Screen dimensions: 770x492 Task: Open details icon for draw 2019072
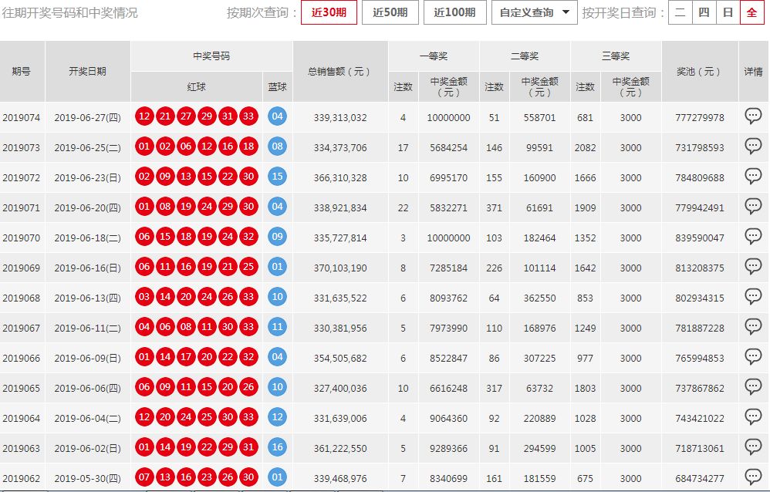[x=753, y=177]
